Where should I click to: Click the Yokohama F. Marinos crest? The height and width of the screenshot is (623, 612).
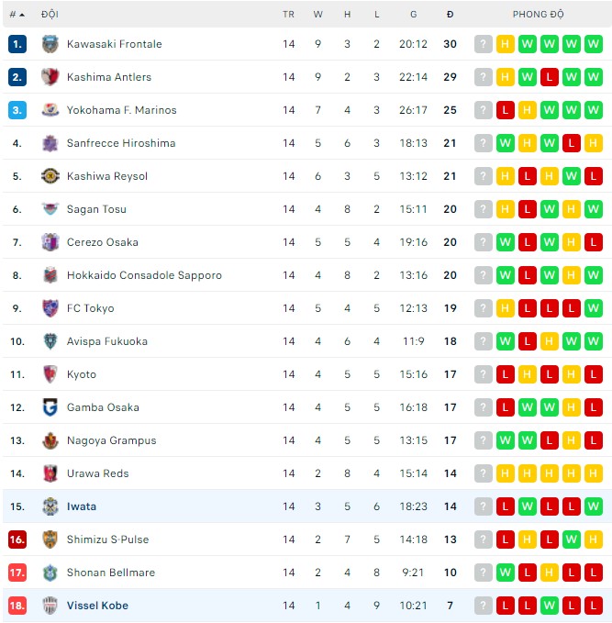(50, 110)
